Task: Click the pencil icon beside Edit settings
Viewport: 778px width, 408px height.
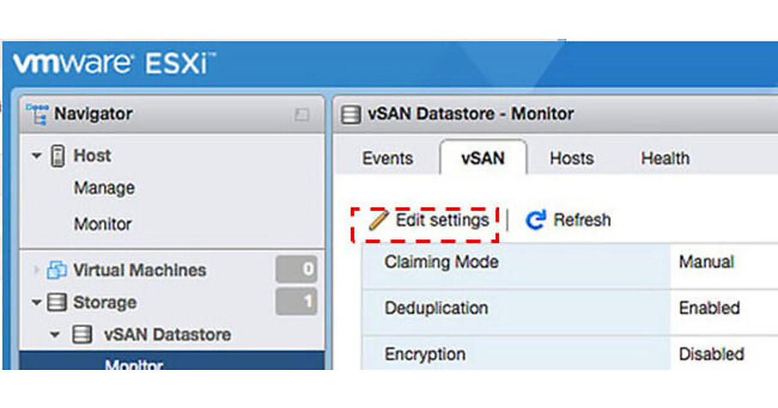Action: 377,221
